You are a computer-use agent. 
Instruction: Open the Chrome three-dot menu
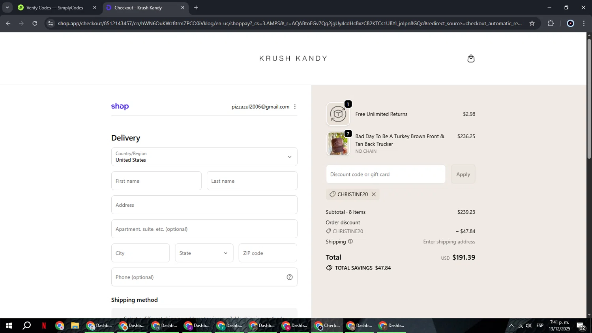click(584, 23)
